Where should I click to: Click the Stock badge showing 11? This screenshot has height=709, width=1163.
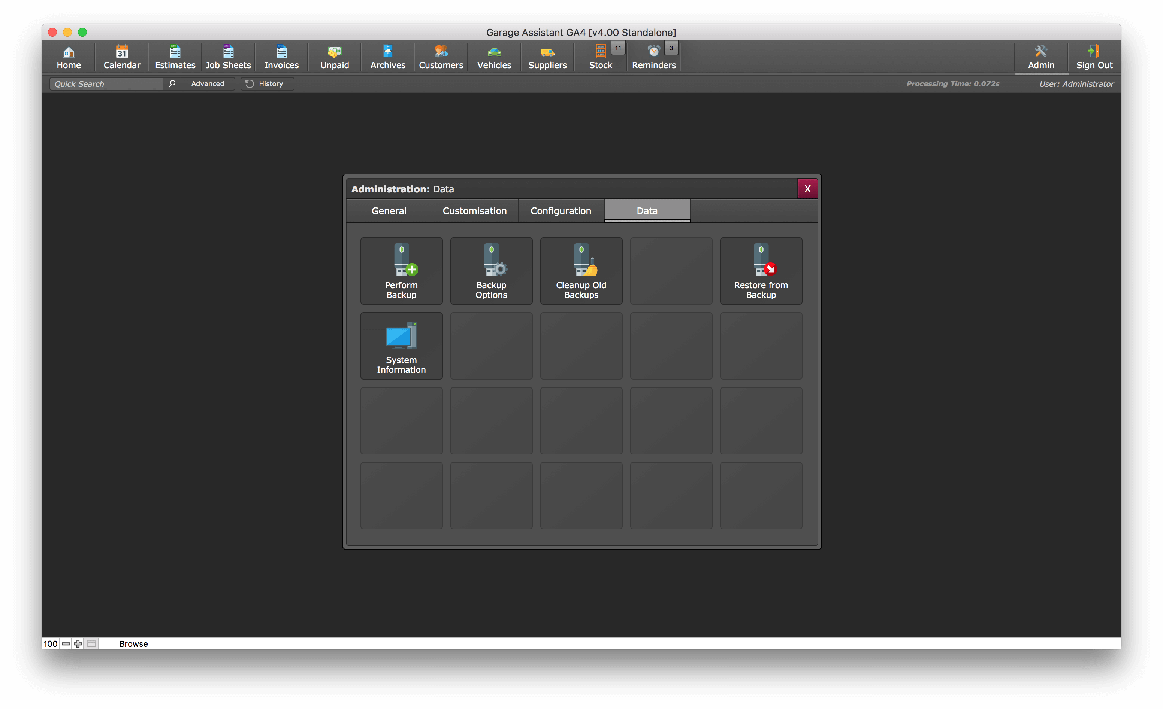(x=618, y=48)
